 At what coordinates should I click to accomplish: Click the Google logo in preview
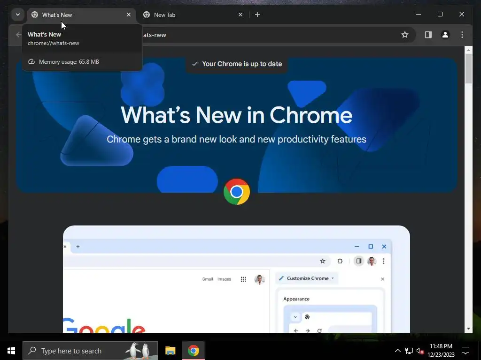coord(104,325)
